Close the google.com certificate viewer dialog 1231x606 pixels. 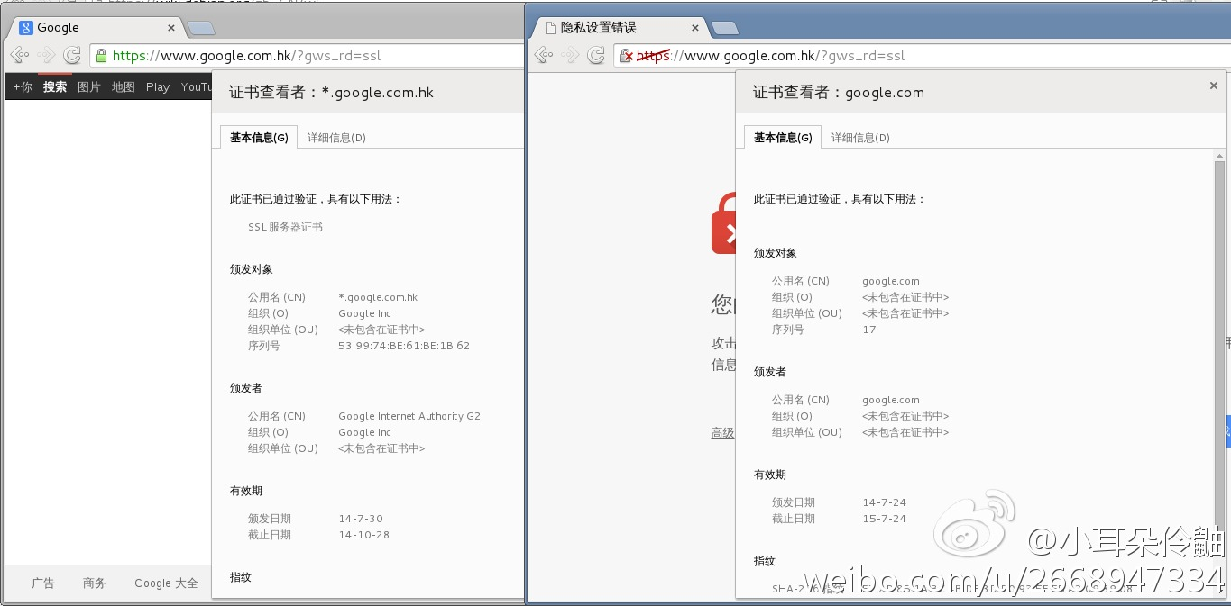1214,86
